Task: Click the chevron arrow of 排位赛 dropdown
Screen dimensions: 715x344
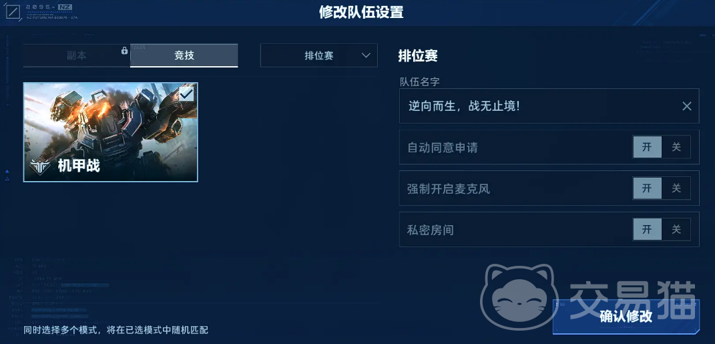Action: coord(366,55)
